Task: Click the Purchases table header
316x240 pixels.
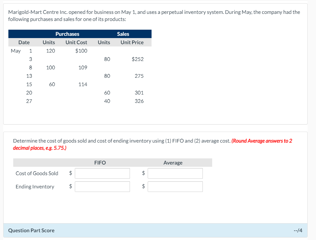Action: click(x=67, y=34)
